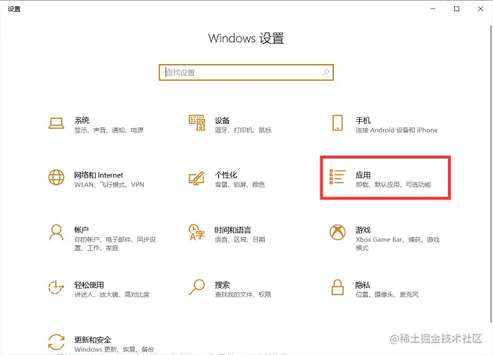Select the Accounts person icon
The width and height of the screenshot is (493, 355).
[x=56, y=232]
